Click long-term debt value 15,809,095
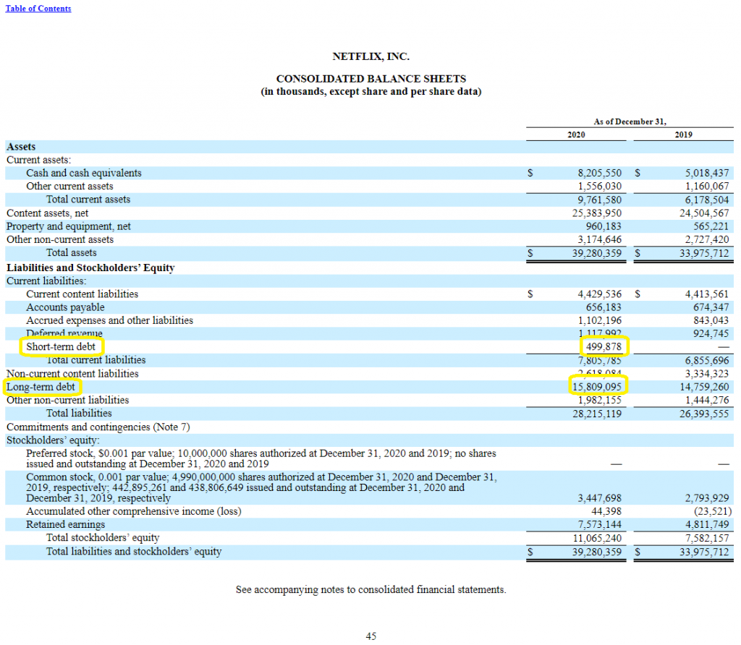This screenshot has width=741, height=645. pos(597,387)
